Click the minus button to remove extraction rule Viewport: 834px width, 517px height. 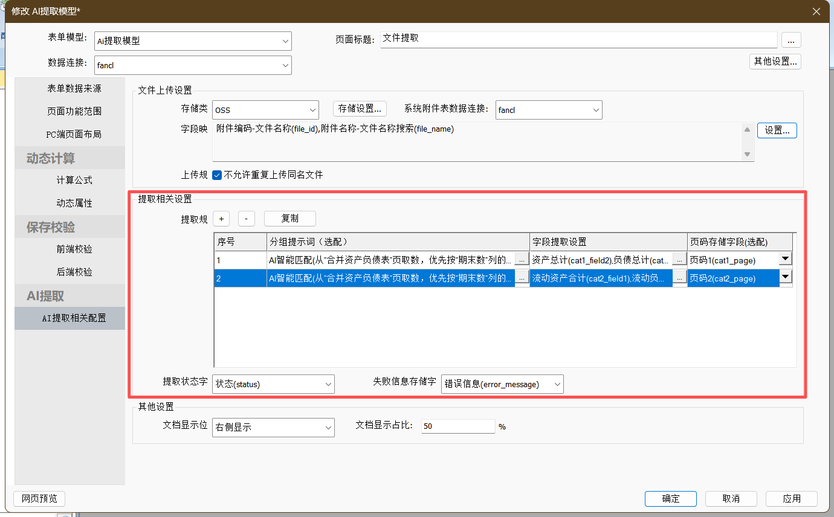(x=246, y=219)
